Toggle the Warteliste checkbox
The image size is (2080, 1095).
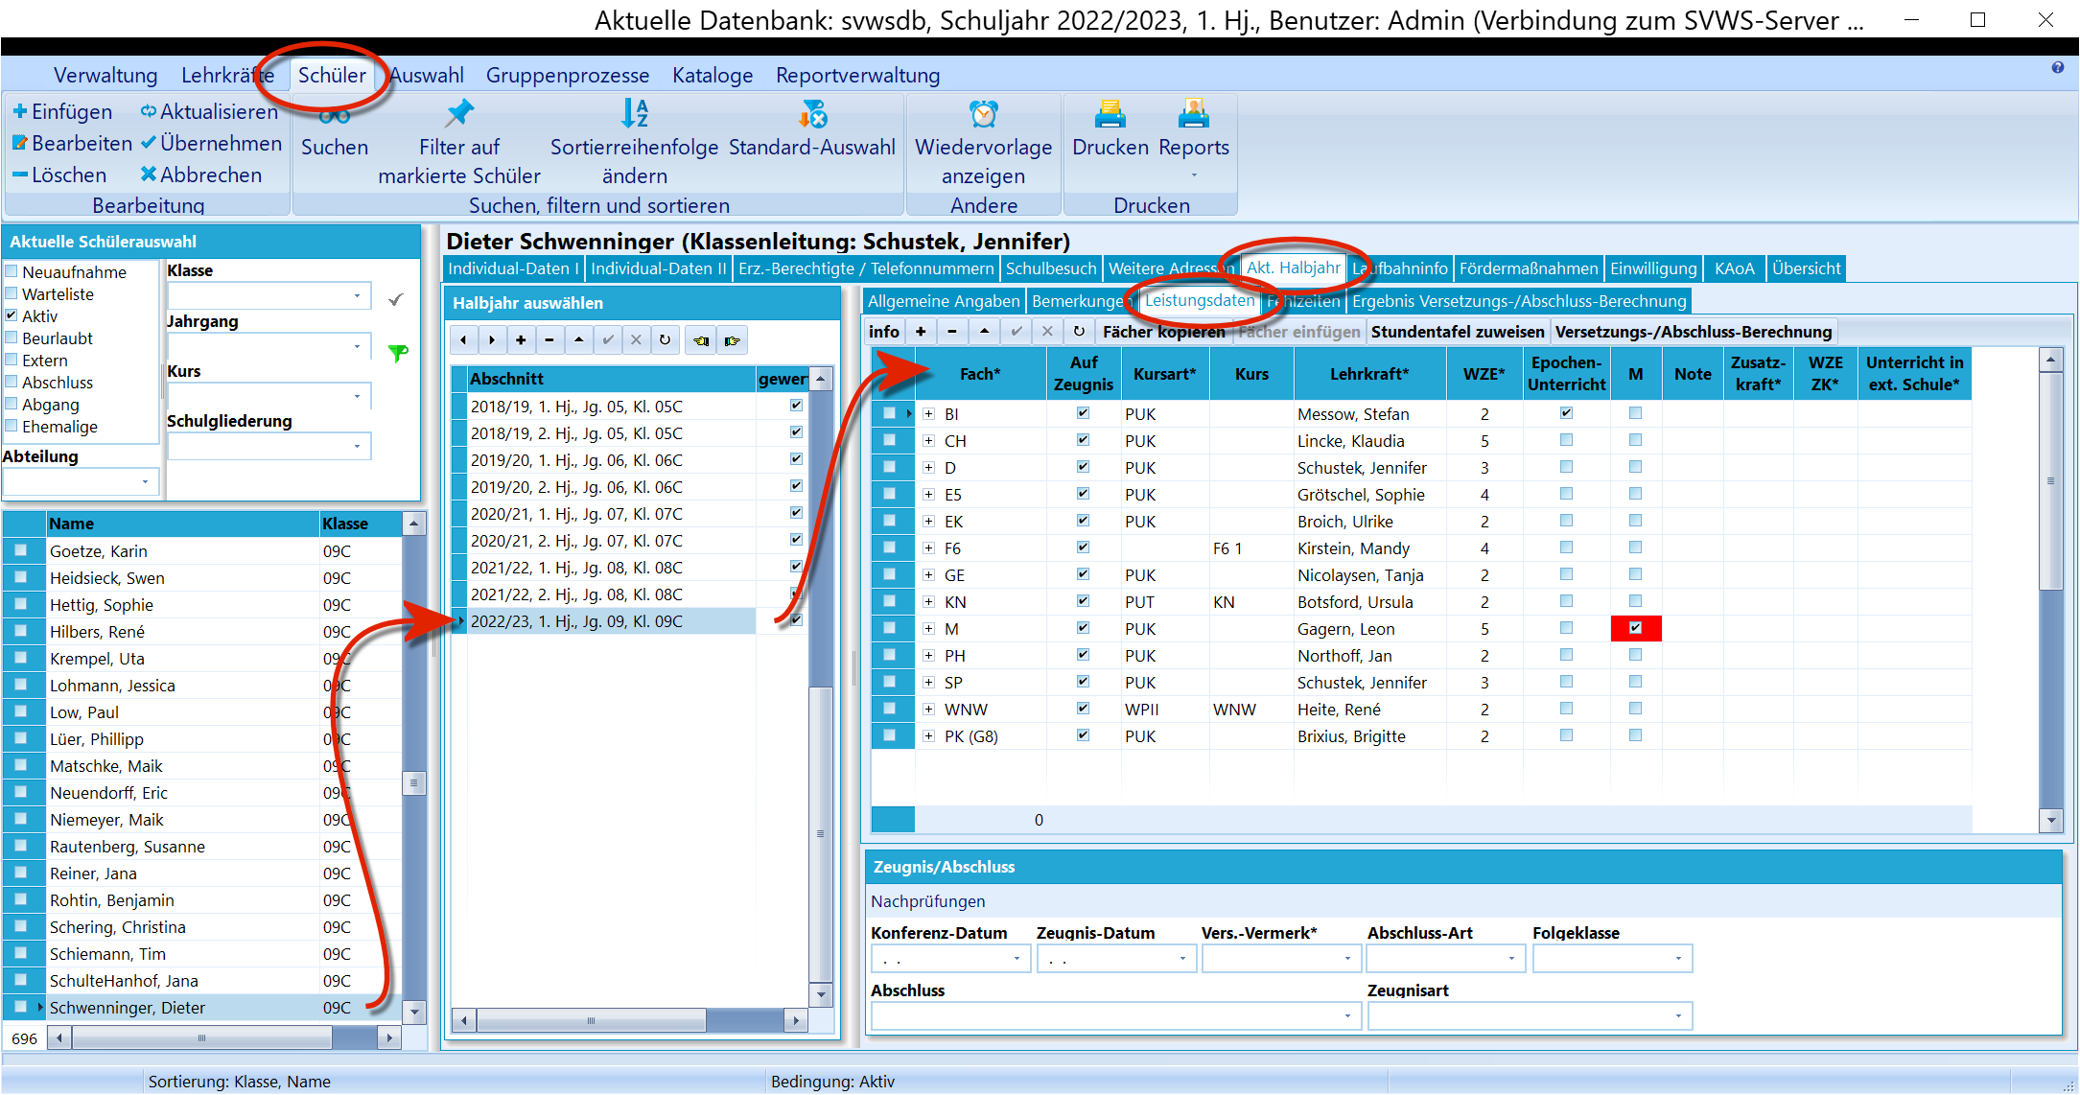pos(12,293)
